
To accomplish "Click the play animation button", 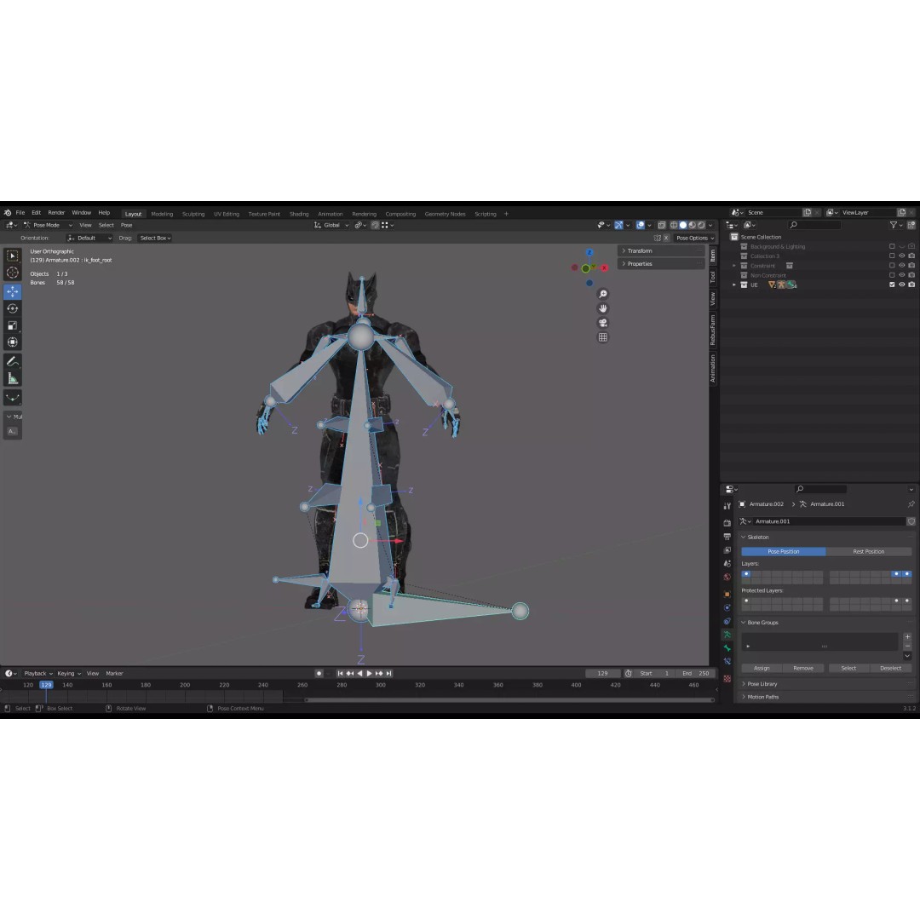I will coord(369,674).
